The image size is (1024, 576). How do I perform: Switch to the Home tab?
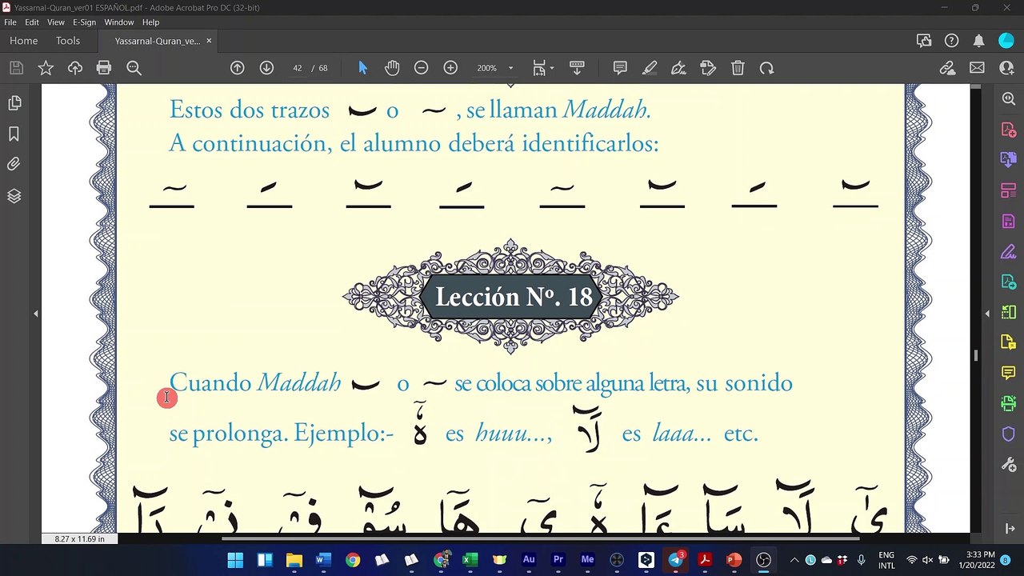[24, 41]
